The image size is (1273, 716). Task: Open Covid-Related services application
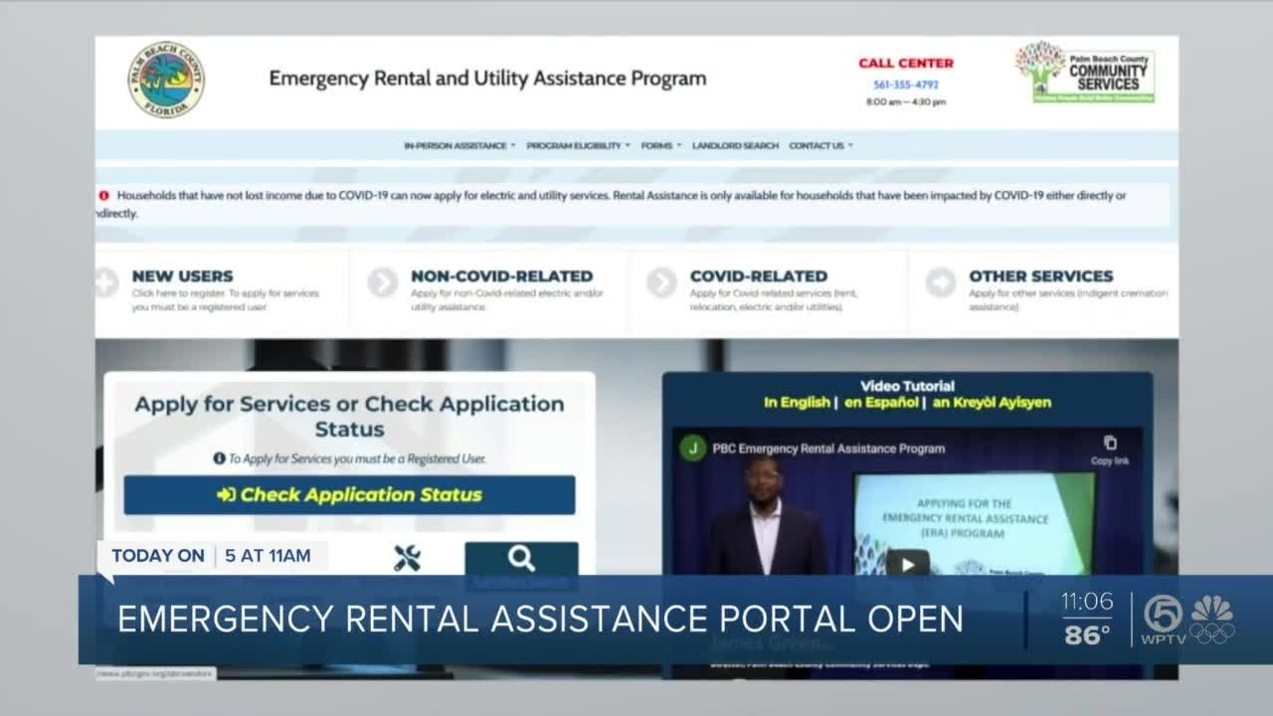[x=759, y=275]
